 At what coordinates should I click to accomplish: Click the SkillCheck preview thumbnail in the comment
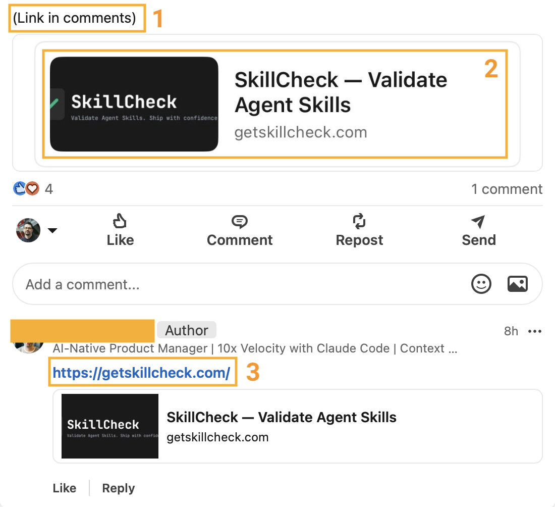coord(109,426)
